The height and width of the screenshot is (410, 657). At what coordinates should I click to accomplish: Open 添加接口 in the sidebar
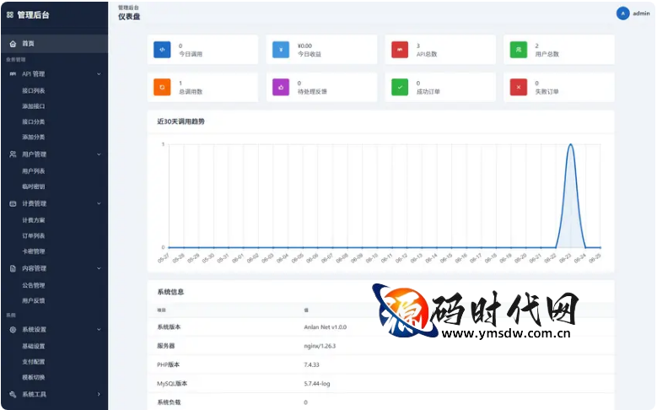(34, 106)
